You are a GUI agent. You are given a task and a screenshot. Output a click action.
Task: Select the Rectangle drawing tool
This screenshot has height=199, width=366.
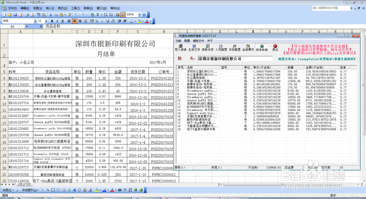click(x=53, y=190)
